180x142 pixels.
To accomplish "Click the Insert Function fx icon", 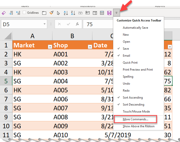I will 77,24.
